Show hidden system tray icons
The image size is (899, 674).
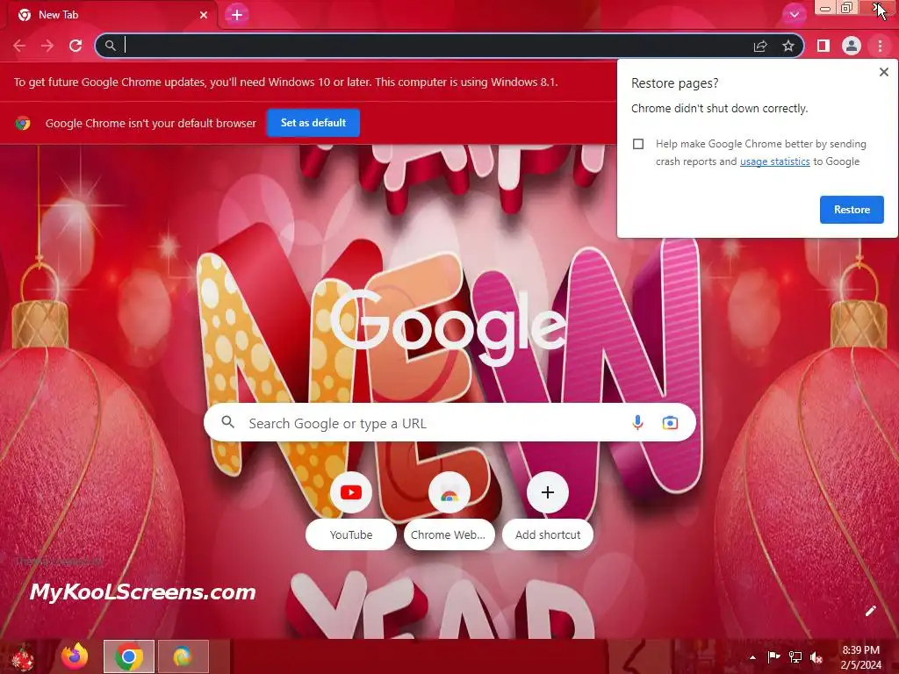(x=752, y=657)
